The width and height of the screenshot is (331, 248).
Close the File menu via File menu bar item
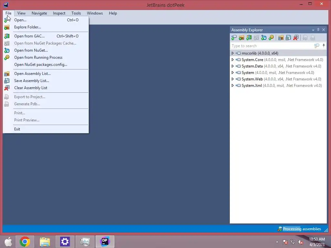8,13
